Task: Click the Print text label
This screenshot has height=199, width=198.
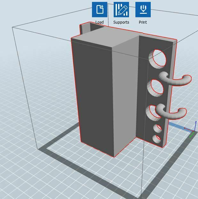Action: point(143,22)
